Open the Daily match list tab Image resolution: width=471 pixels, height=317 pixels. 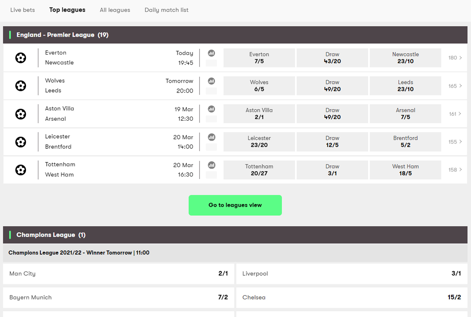pos(167,10)
